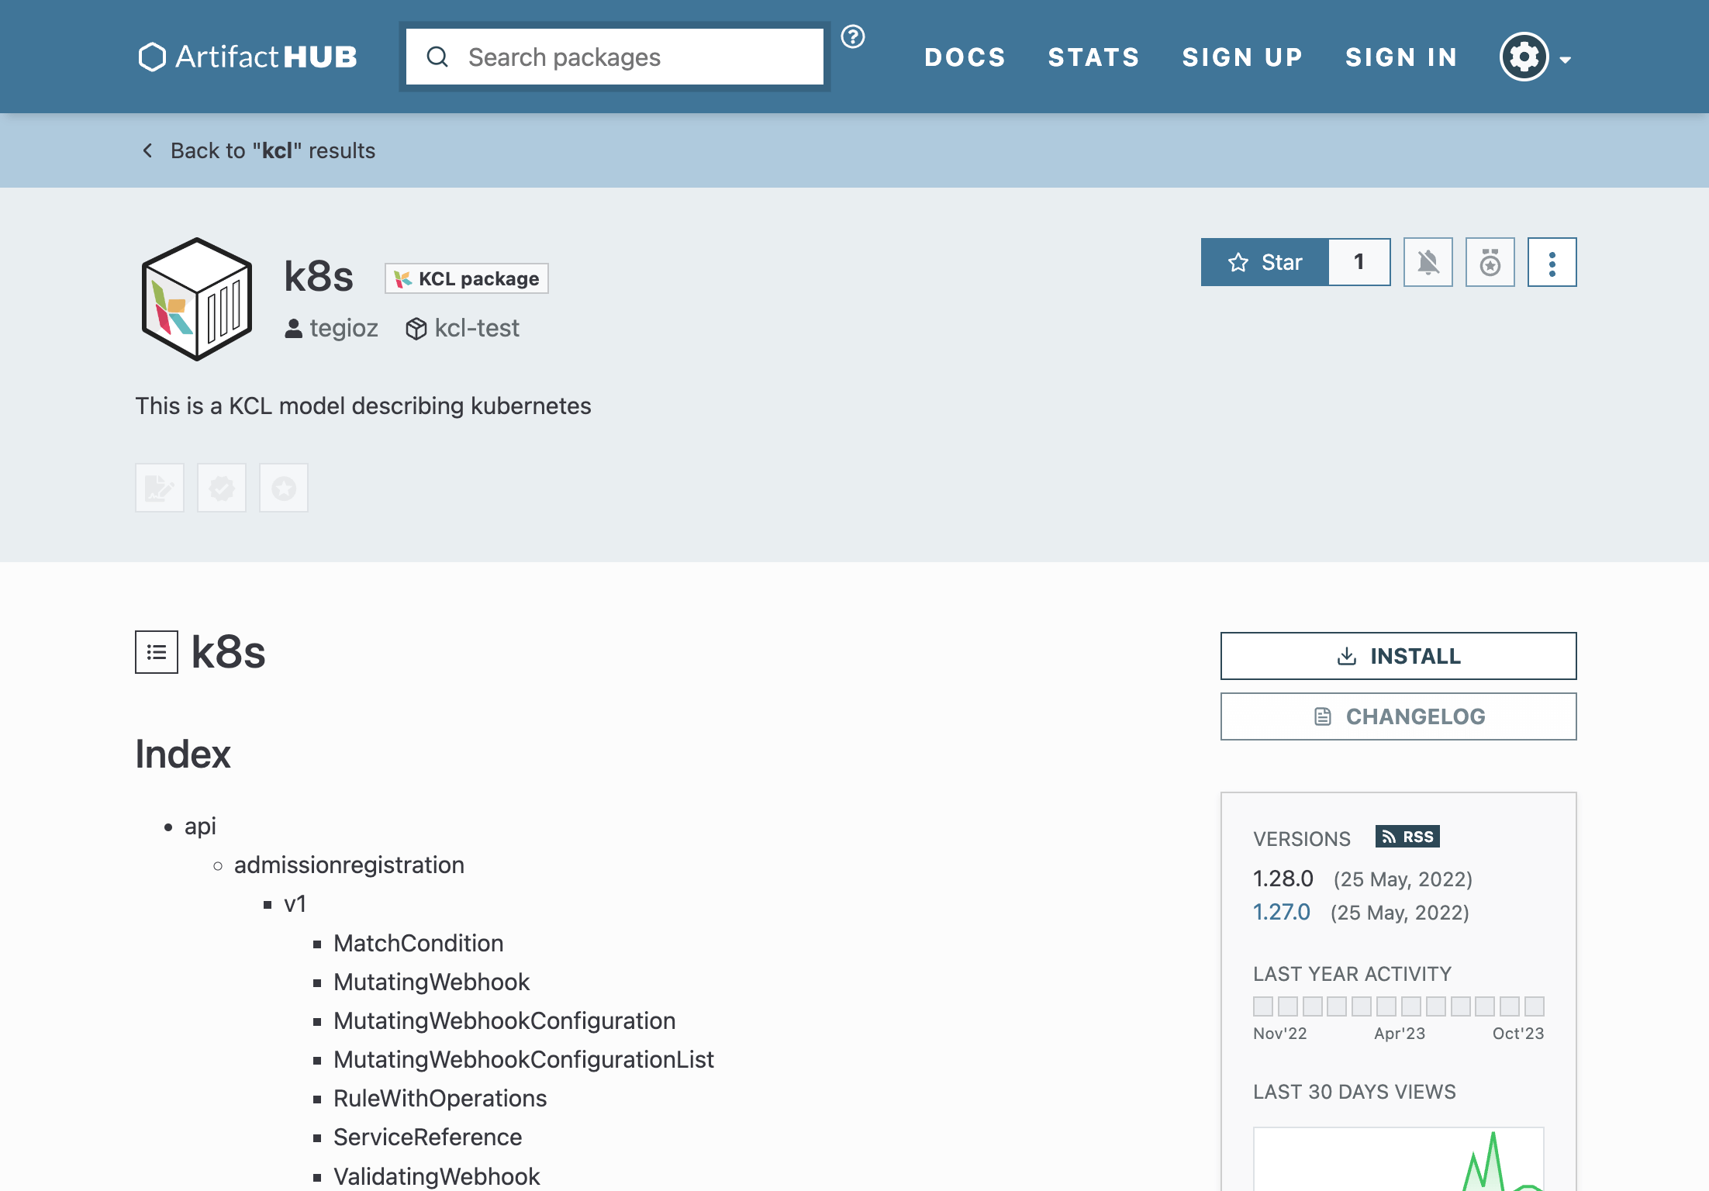Open the STATS page

click(1094, 57)
